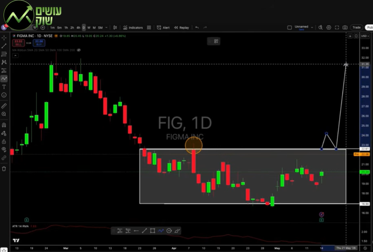Open the layout setup square icon
Screen dimensions: 373x252
click(290, 28)
